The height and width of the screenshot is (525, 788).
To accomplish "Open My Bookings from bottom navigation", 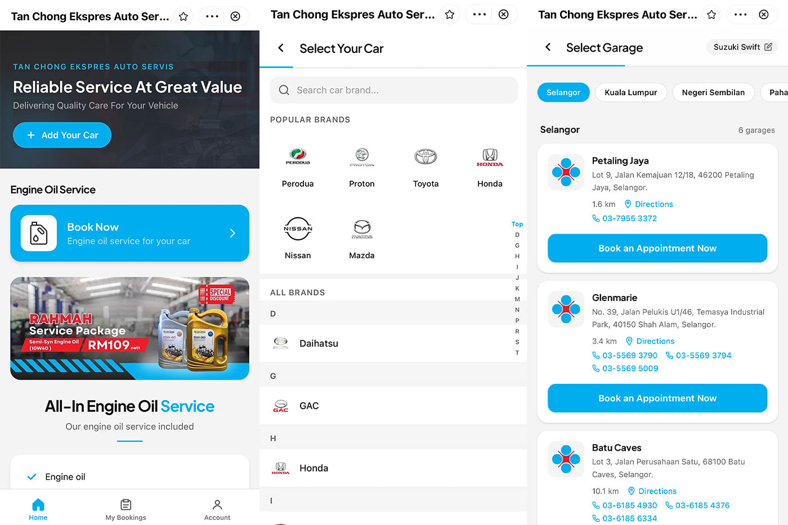I will [x=126, y=510].
